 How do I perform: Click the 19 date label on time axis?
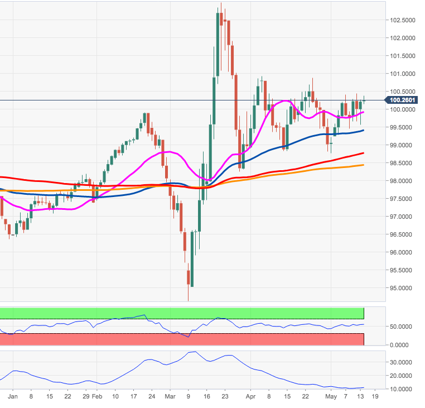(375, 396)
